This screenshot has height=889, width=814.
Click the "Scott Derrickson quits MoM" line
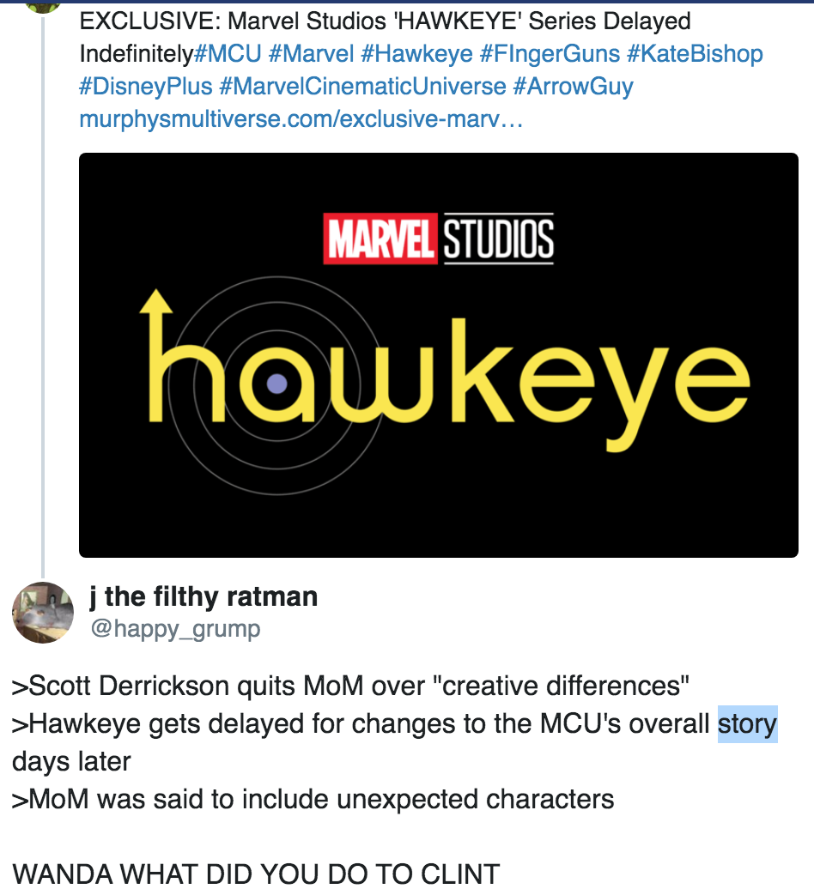350,686
